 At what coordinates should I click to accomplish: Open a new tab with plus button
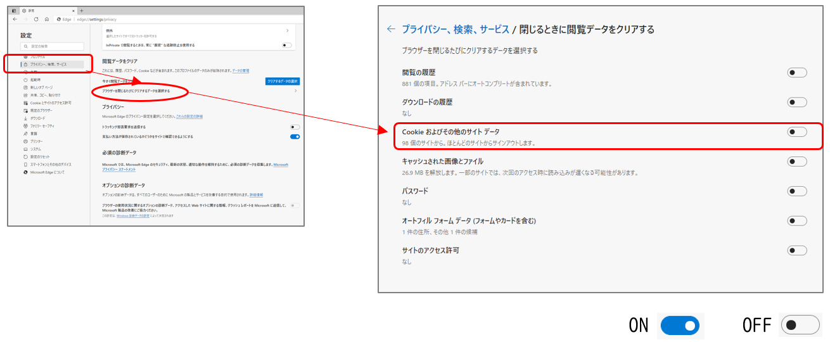(x=82, y=11)
